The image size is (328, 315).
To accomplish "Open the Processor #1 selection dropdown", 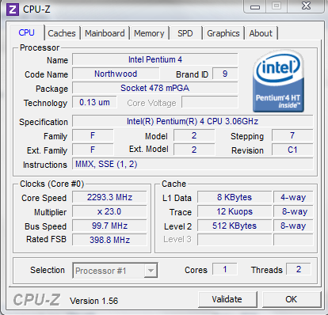I will click(x=115, y=271).
